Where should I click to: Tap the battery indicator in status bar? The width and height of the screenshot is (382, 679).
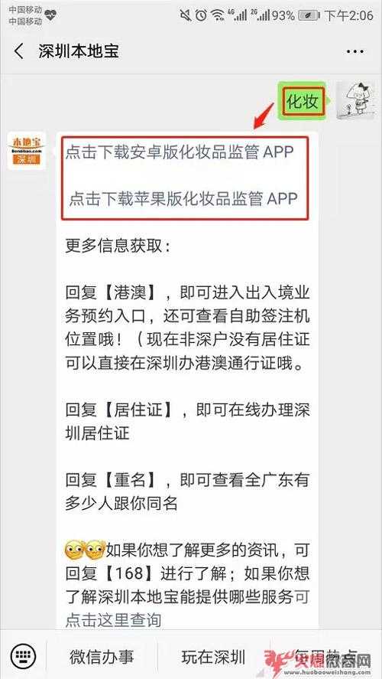[310, 16]
